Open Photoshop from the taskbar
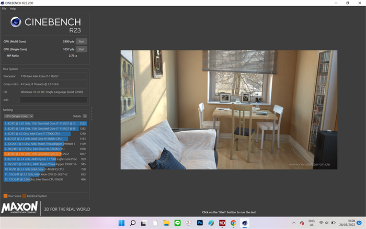The height and width of the screenshot is (229, 366). [x=200, y=223]
